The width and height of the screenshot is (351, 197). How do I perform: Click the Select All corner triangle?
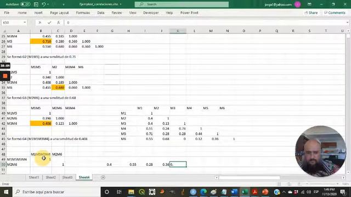(x=4, y=31)
